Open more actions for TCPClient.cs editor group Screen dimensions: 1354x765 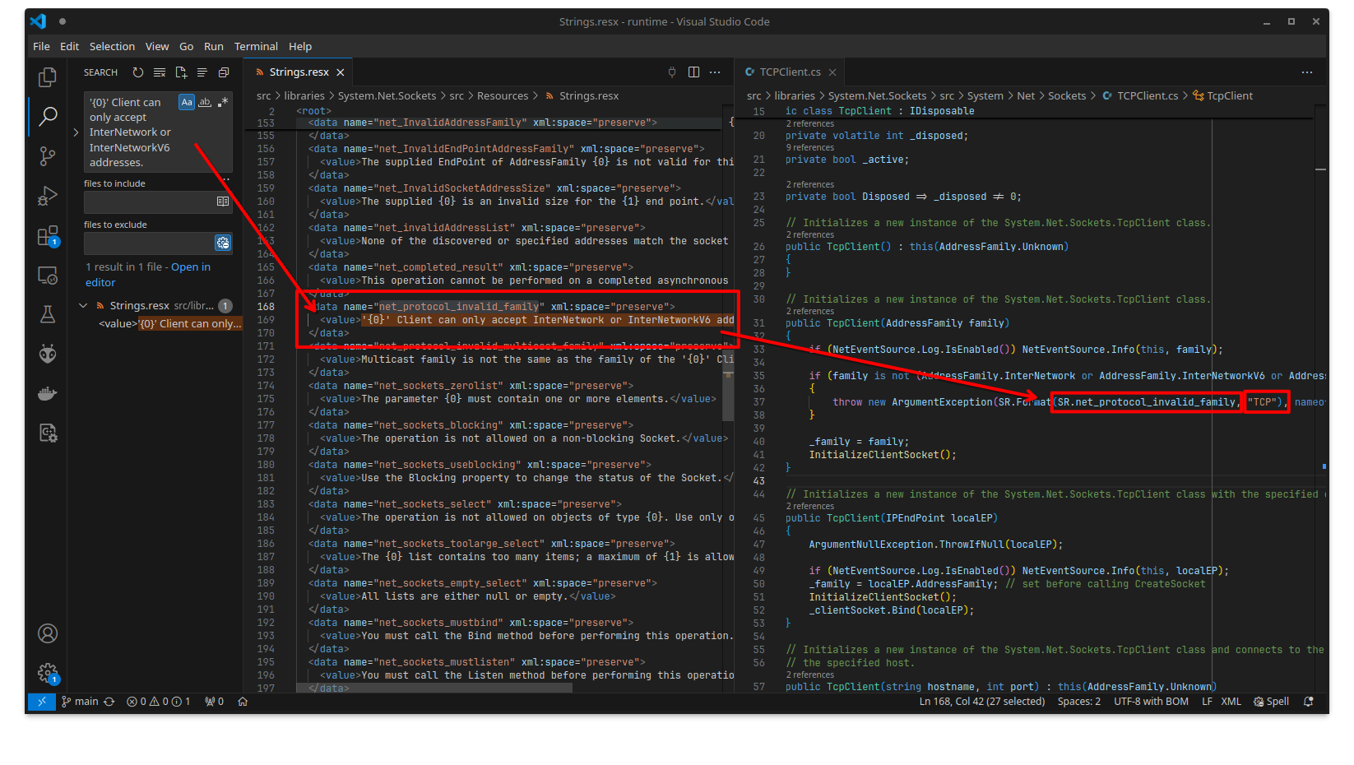(1307, 72)
